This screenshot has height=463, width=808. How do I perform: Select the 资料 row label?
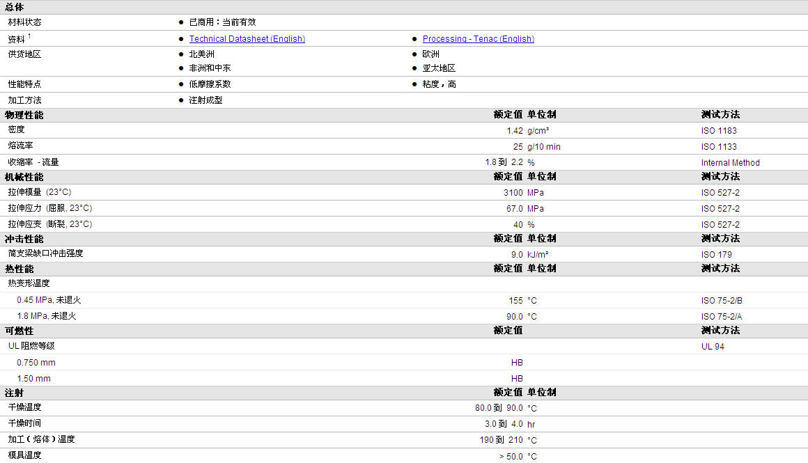pyautogui.click(x=17, y=39)
